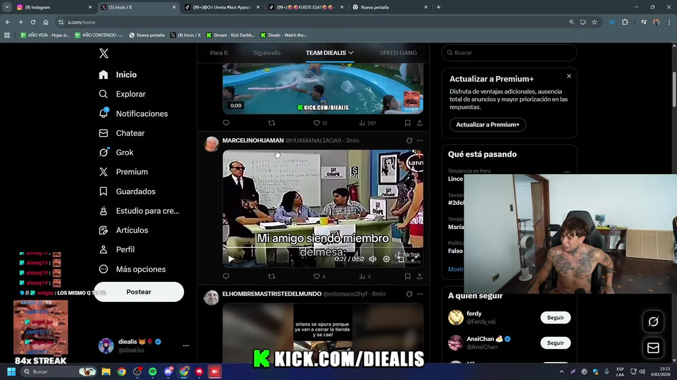This screenshot has width=677, height=380.
Task: Repost the pool video post
Action: [x=271, y=123]
